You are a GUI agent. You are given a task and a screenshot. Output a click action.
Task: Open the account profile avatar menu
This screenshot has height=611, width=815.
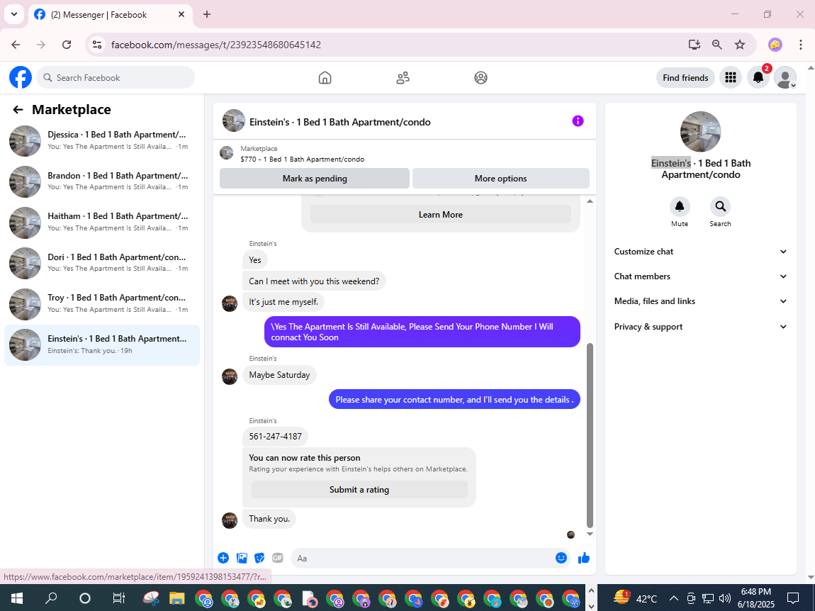tap(785, 77)
